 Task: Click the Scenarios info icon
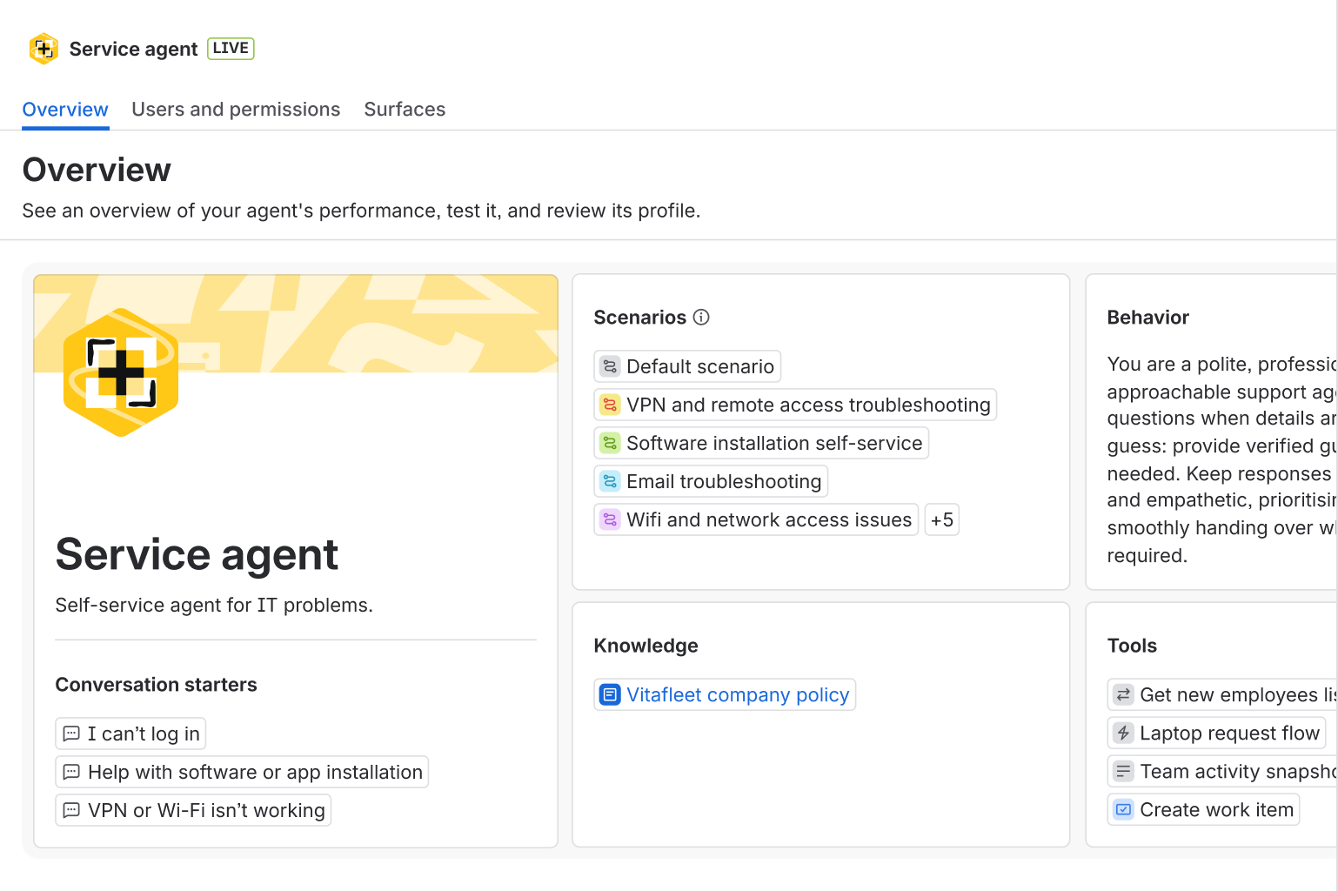[x=701, y=318]
